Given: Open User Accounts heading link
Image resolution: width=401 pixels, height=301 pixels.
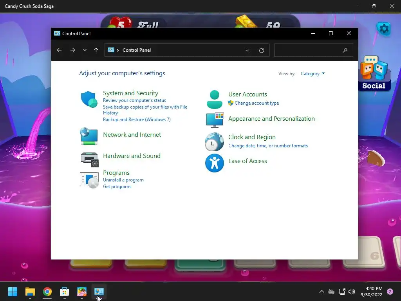Looking at the screenshot, I should [x=247, y=94].
